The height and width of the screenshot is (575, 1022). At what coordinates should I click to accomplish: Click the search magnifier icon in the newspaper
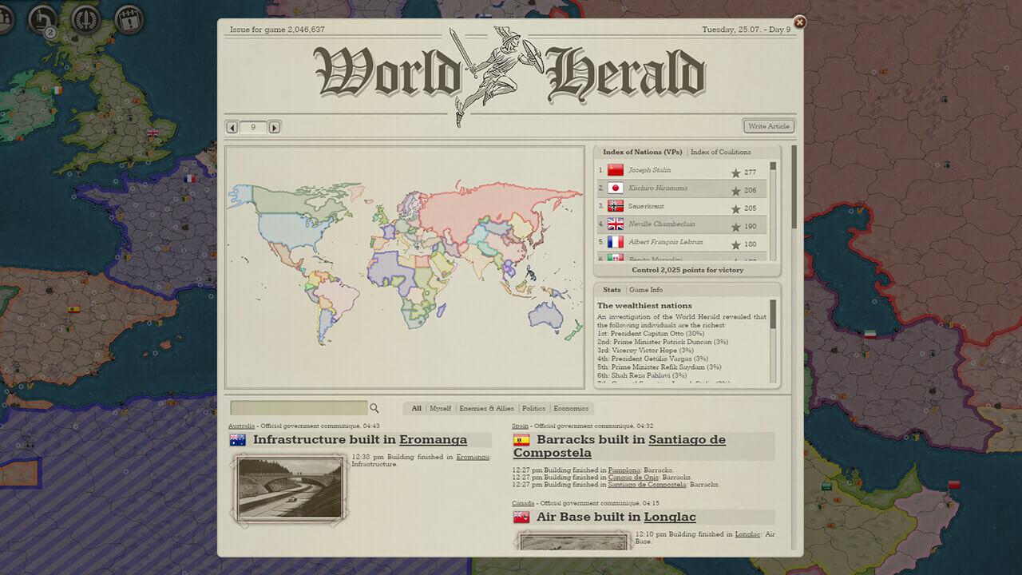pos(375,407)
